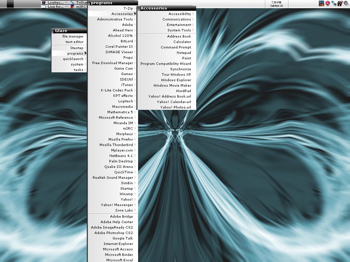Start Tour Windows XP
The image size is (350, 262).
167,75
